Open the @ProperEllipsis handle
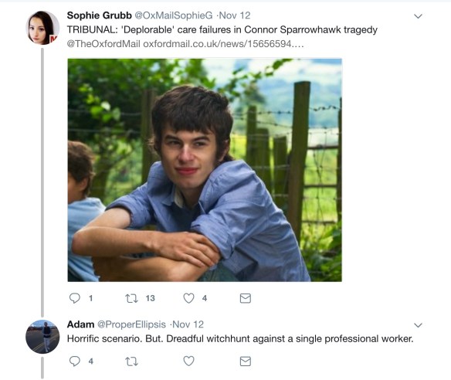The height and width of the screenshot is (380, 451). [x=131, y=324]
